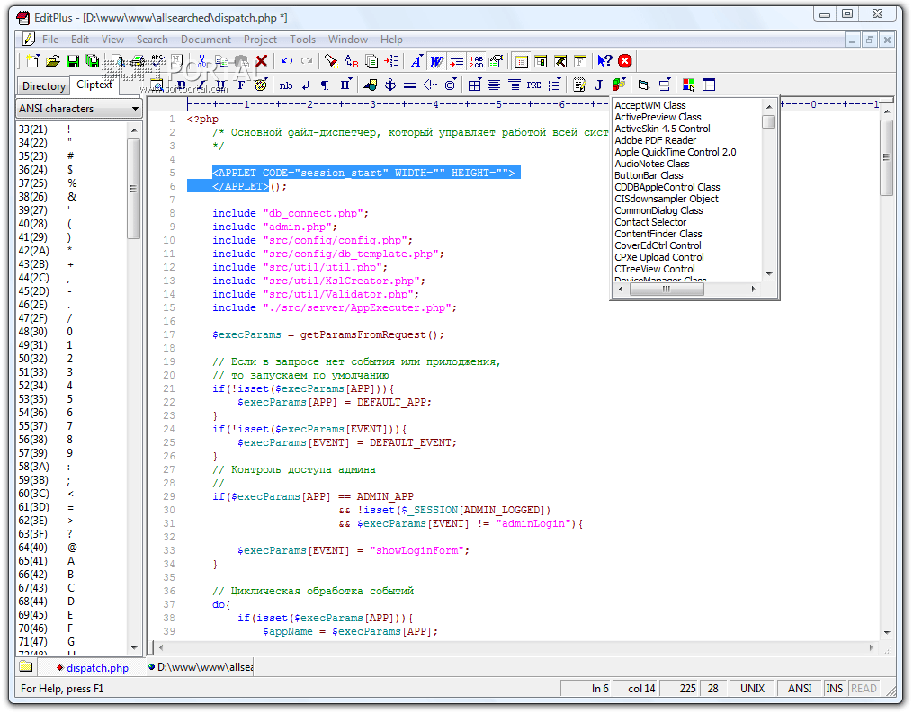Insert horizontal line icon
The image size is (913, 713).
[x=410, y=85]
